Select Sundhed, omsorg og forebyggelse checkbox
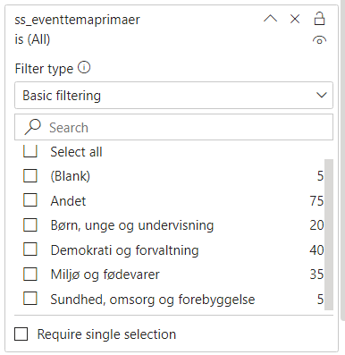The image size is (345, 355). pyautogui.click(x=30, y=299)
